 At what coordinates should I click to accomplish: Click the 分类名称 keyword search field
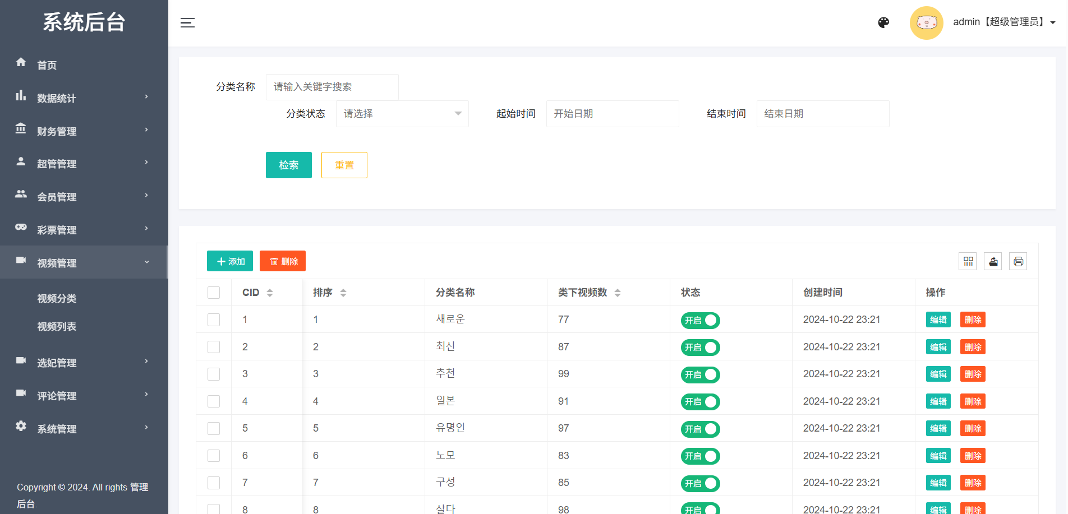[332, 87]
